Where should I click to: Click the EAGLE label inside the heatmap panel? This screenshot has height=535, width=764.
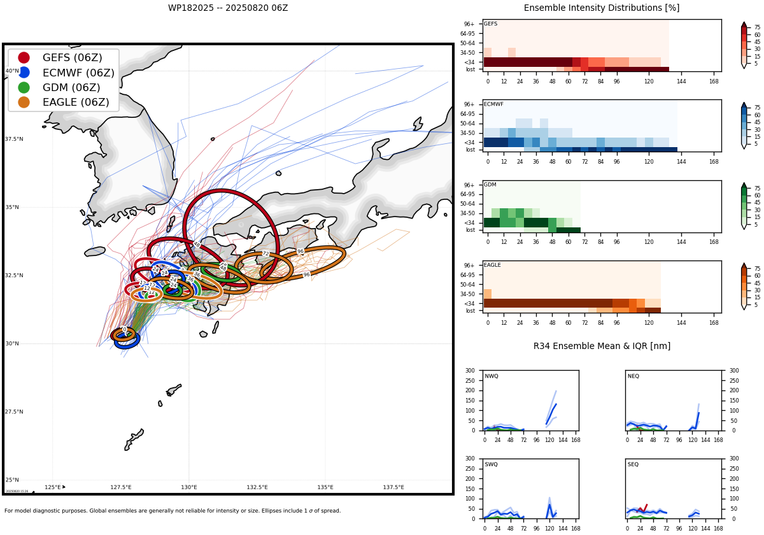click(x=492, y=265)
